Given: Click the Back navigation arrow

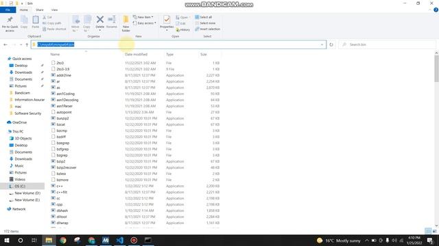Looking at the screenshot, I should point(5,44).
